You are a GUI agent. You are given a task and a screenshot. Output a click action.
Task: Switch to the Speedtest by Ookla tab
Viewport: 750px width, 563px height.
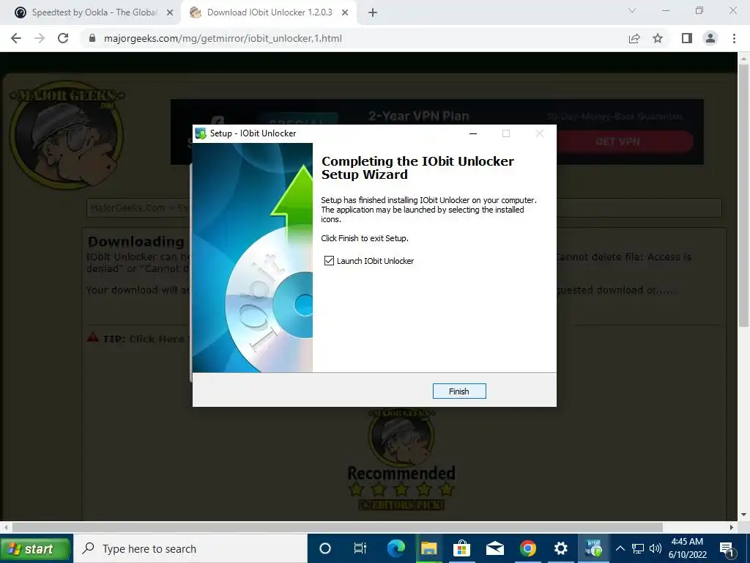click(x=94, y=12)
